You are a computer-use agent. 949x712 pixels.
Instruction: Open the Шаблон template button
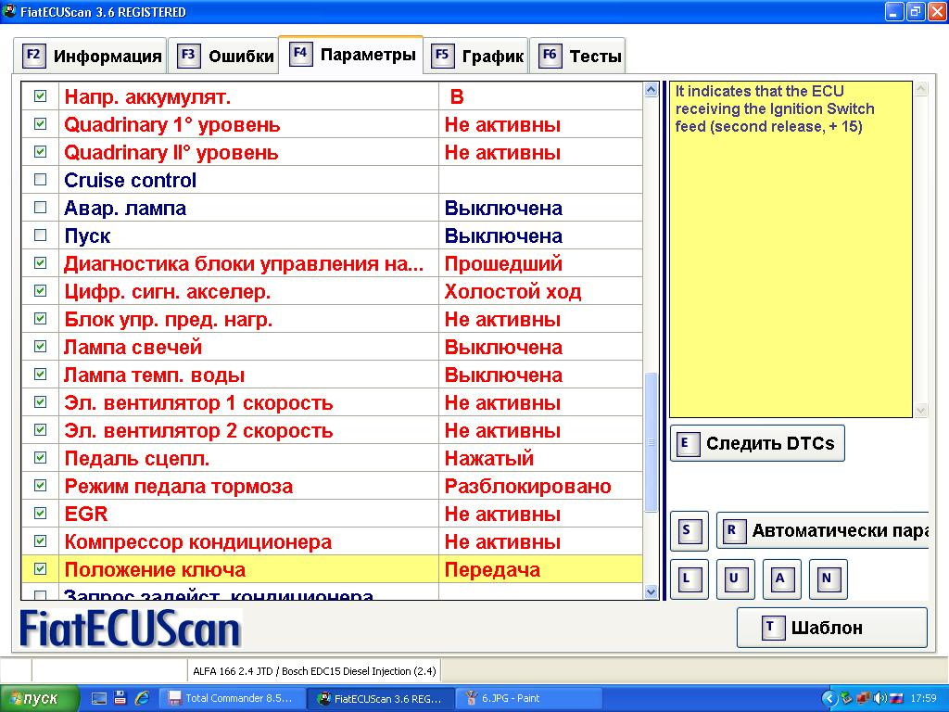click(x=831, y=628)
